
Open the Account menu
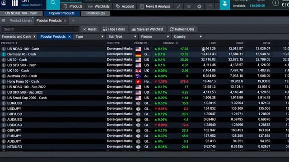click(125, 6)
